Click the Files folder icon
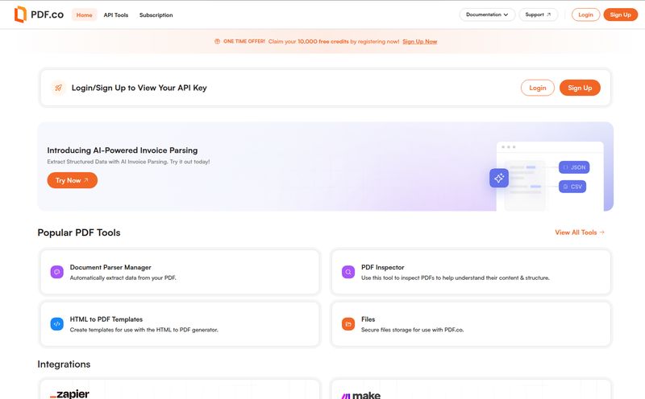This screenshot has height=399, width=645. pos(348,324)
